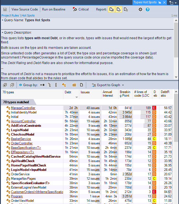The image size is (179, 204).
Task: Group results by folder icon
Action: point(74,85)
